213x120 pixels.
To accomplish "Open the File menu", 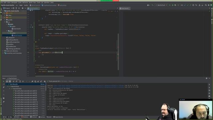I will tap(2, 2).
